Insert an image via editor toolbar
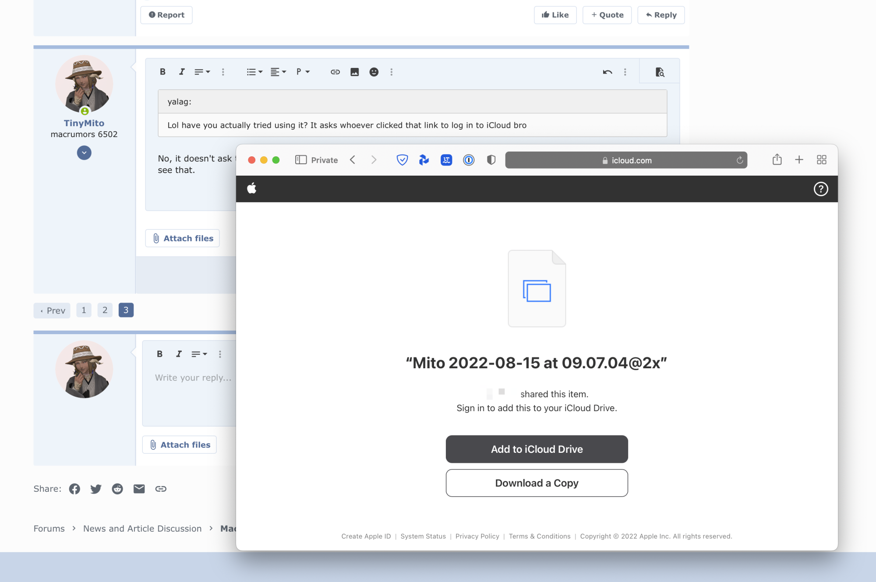This screenshot has width=876, height=582. [354, 72]
